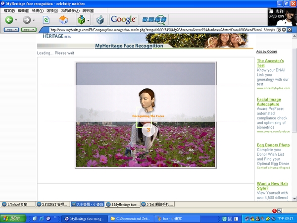Viewport: 297px width, 223px height.
Task: Open the 檔案(F) menu
Action: 9,10
